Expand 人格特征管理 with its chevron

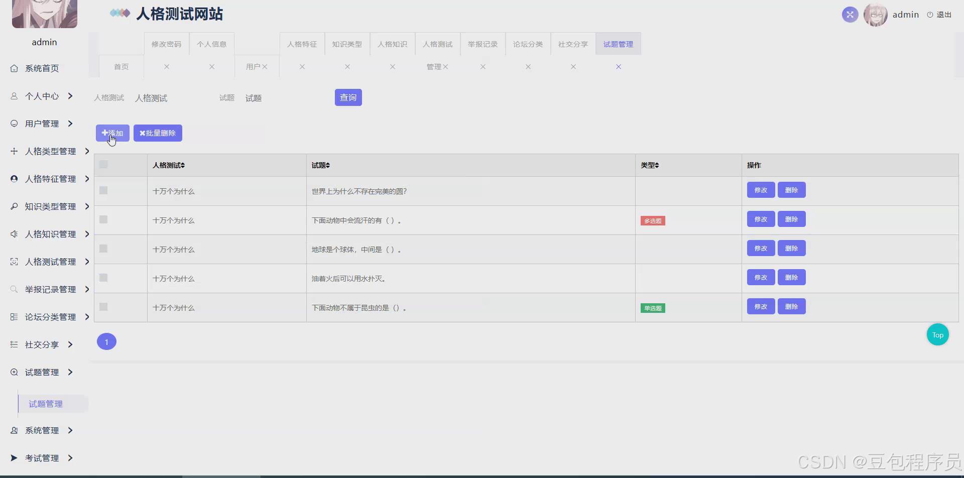87,179
